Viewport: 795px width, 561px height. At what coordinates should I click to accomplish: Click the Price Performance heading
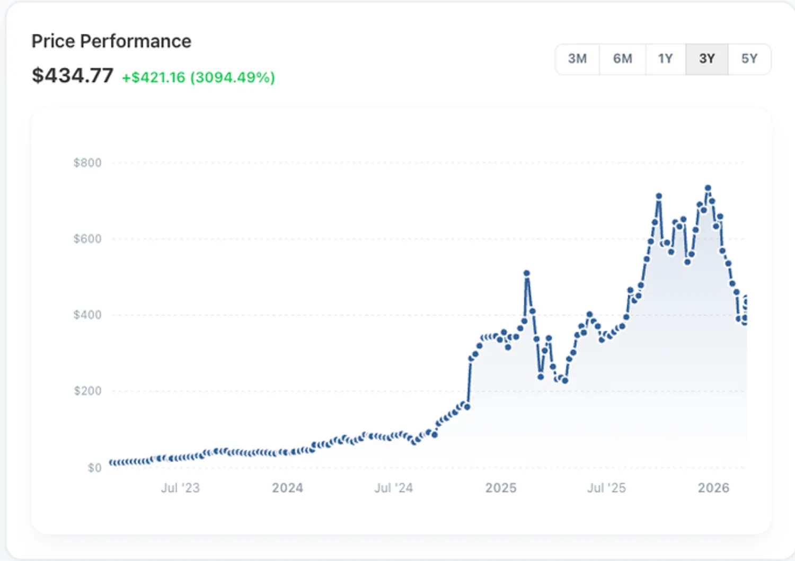(x=111, y=41)
